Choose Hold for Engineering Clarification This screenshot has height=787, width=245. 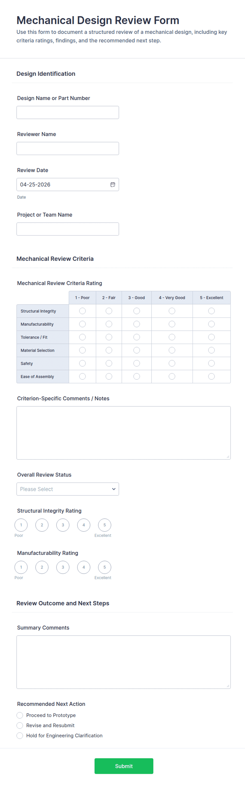[20, 735]
